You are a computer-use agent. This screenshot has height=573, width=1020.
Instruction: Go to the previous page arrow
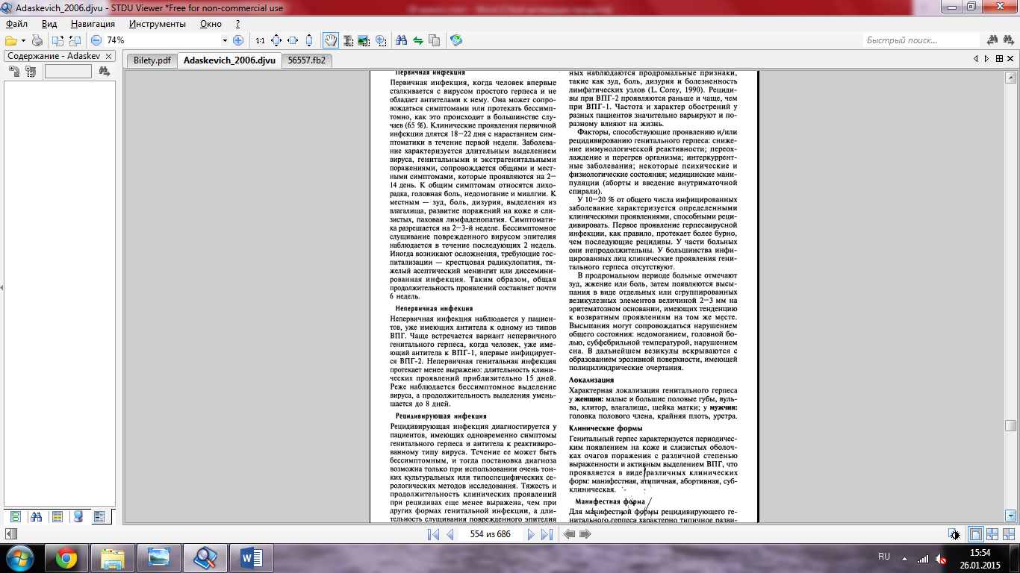(x=450, y=534)
